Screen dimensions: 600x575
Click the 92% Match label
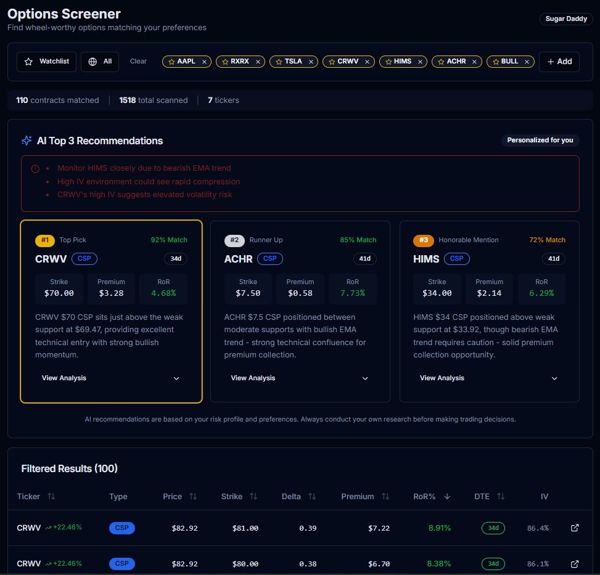tap(169, 240)
